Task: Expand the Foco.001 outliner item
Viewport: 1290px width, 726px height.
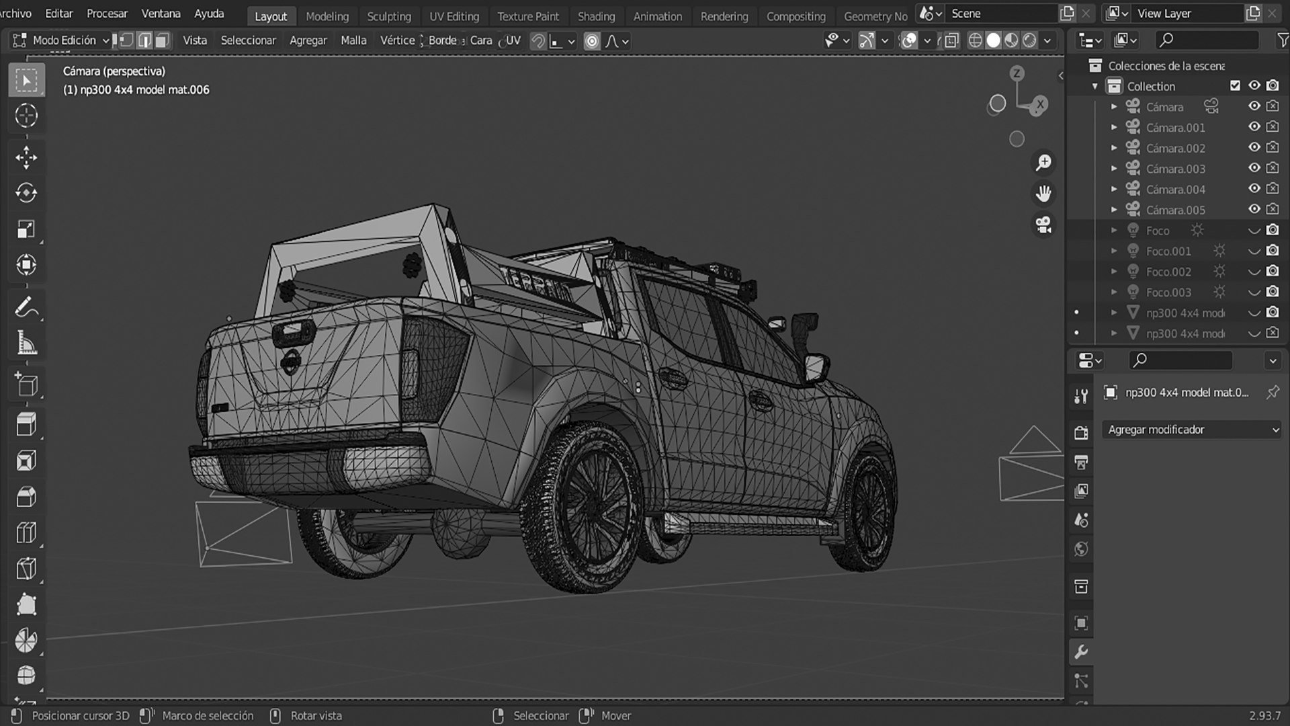Action: point(1114,251)
